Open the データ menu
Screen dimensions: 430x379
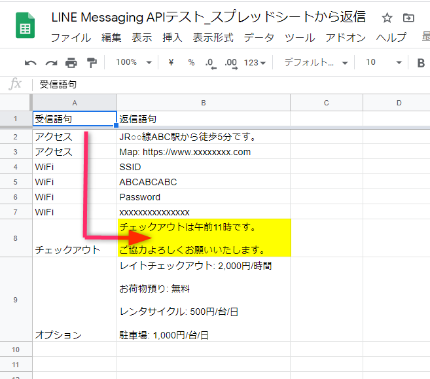click(x=259, y=37)
